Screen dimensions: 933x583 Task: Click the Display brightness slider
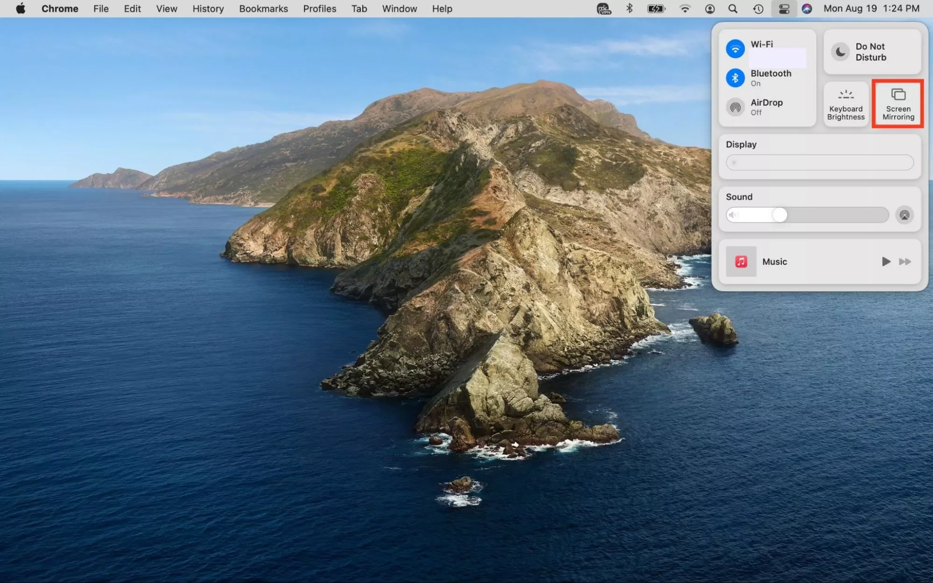point(819,163)
